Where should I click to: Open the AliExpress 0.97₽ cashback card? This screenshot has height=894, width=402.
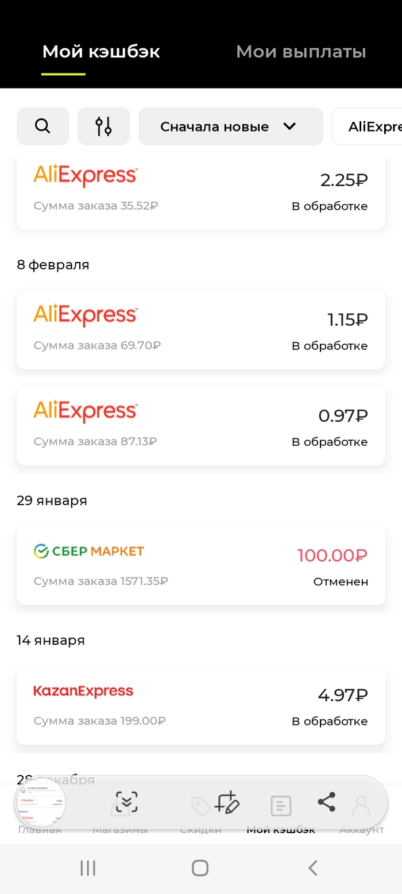tap(200, 425)
